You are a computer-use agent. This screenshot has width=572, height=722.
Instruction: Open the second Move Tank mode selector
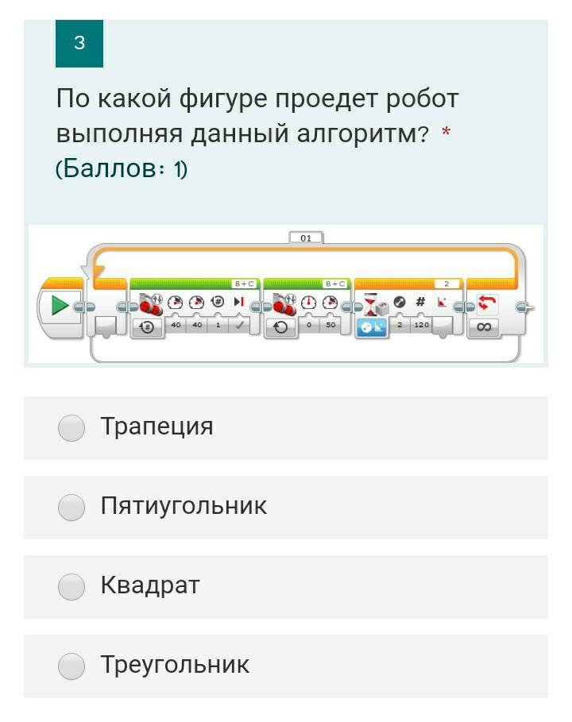pos(281,326)
